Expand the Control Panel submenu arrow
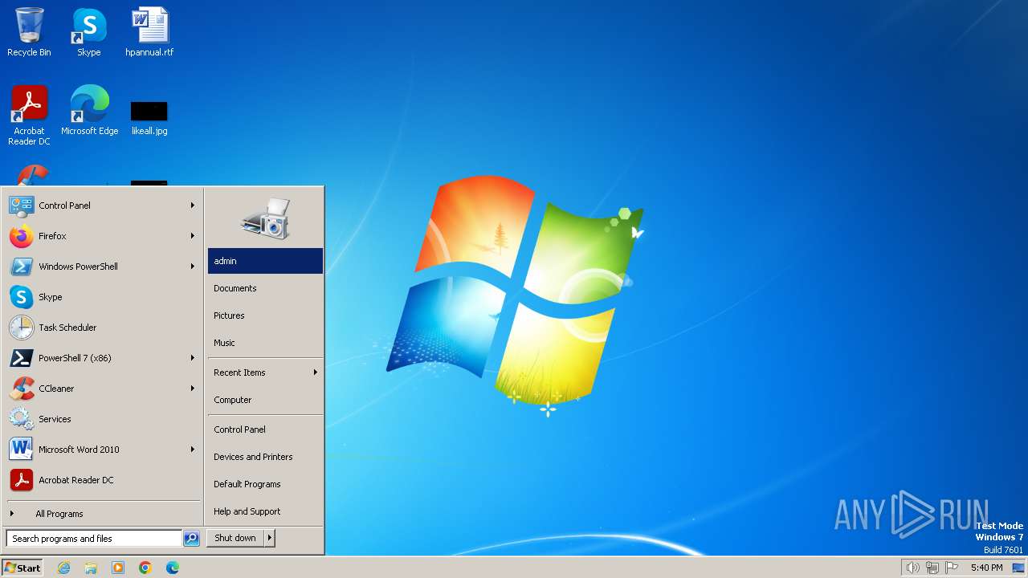 (x=193, y=206)
